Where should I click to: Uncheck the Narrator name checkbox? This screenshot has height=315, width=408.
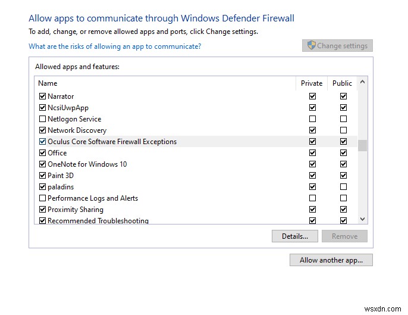click(x=42, y=96)
